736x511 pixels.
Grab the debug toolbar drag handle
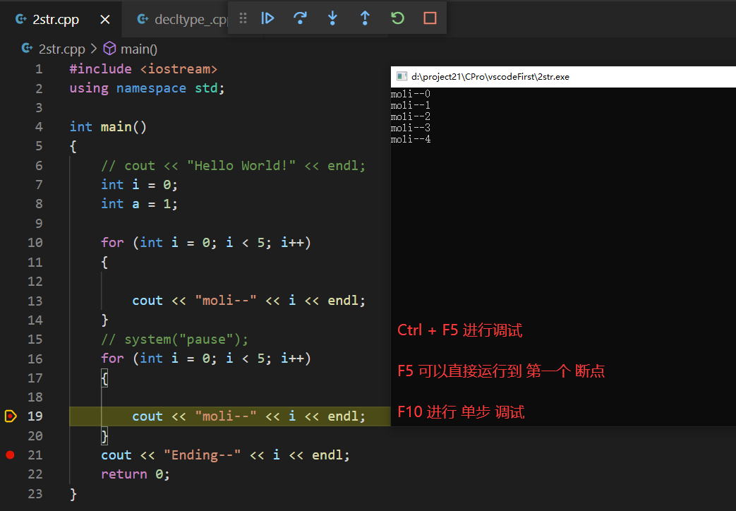(243, 18)
